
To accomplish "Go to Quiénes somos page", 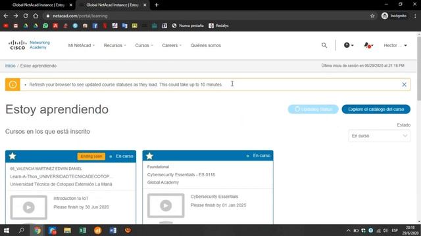I will pos(206,45).
